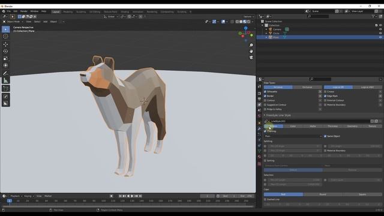Select the Select Box tool
This screenshot has width=384, height=216.
click(x=5, y=29)
